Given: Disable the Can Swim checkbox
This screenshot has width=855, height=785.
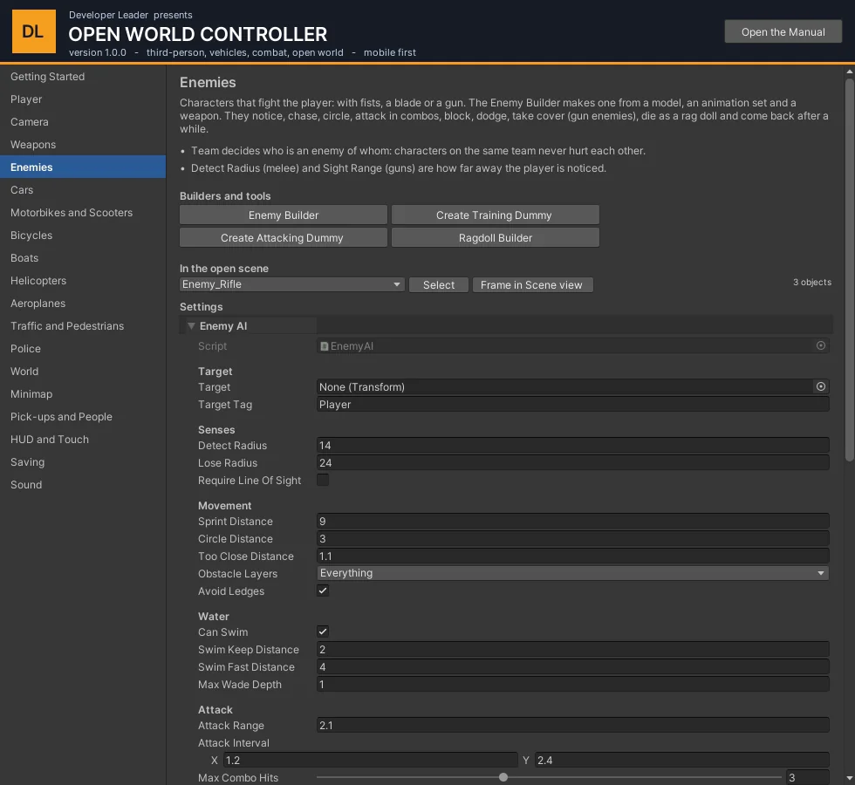Looking at the screenshot, I should 323,631.
